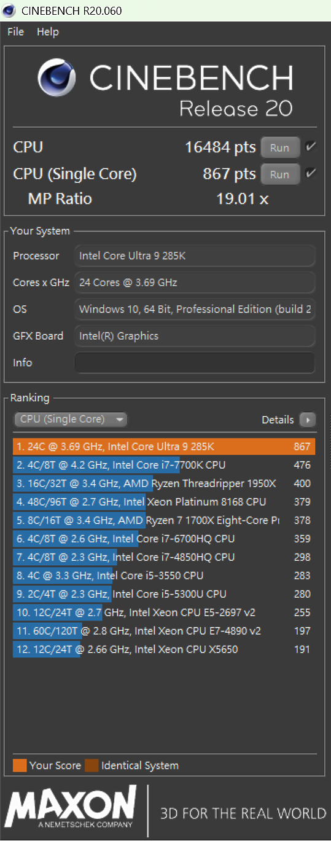Click the MAXON logo at bottom

71,807
